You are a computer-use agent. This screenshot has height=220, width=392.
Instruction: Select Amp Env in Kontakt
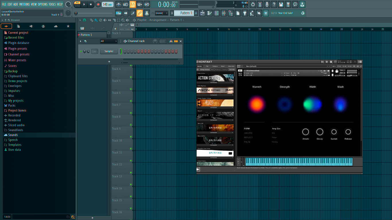276,129
